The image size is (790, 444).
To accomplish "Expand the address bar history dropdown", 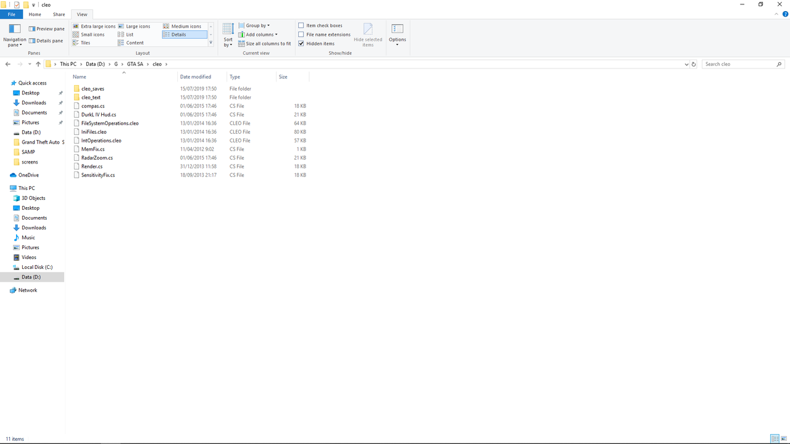I will click(x=686, y=64).
